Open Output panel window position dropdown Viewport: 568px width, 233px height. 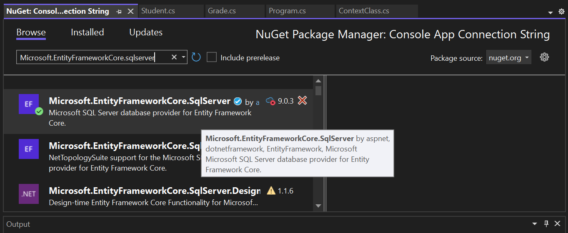tap(535, 224)
